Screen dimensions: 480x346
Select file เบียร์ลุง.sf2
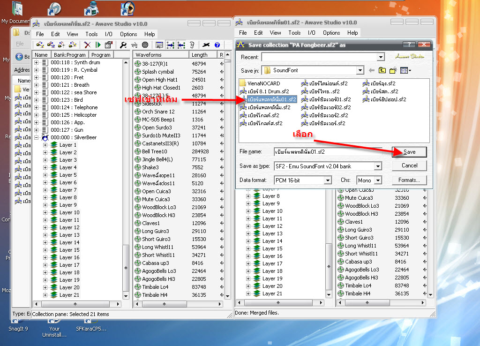click(379, 83)
